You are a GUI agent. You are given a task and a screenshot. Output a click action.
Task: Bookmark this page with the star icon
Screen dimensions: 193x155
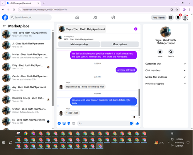click(177, 10)
